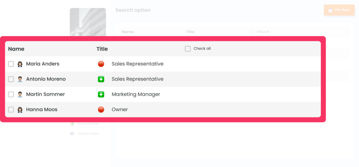Viewport: 359px width, 167px height.
Task: Toggle the large Check all checkbox
Action: coord(188,49)
